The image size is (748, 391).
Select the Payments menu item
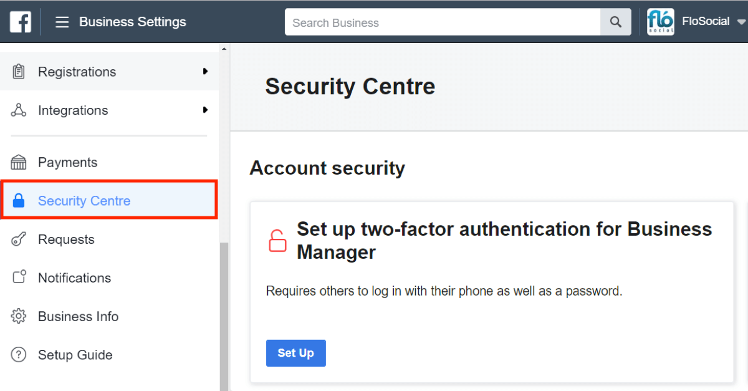tap(109, 162)
